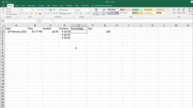Switch to the Developer tab
Image resolution: width=193 pixels, height=108 pixels.
69,5
